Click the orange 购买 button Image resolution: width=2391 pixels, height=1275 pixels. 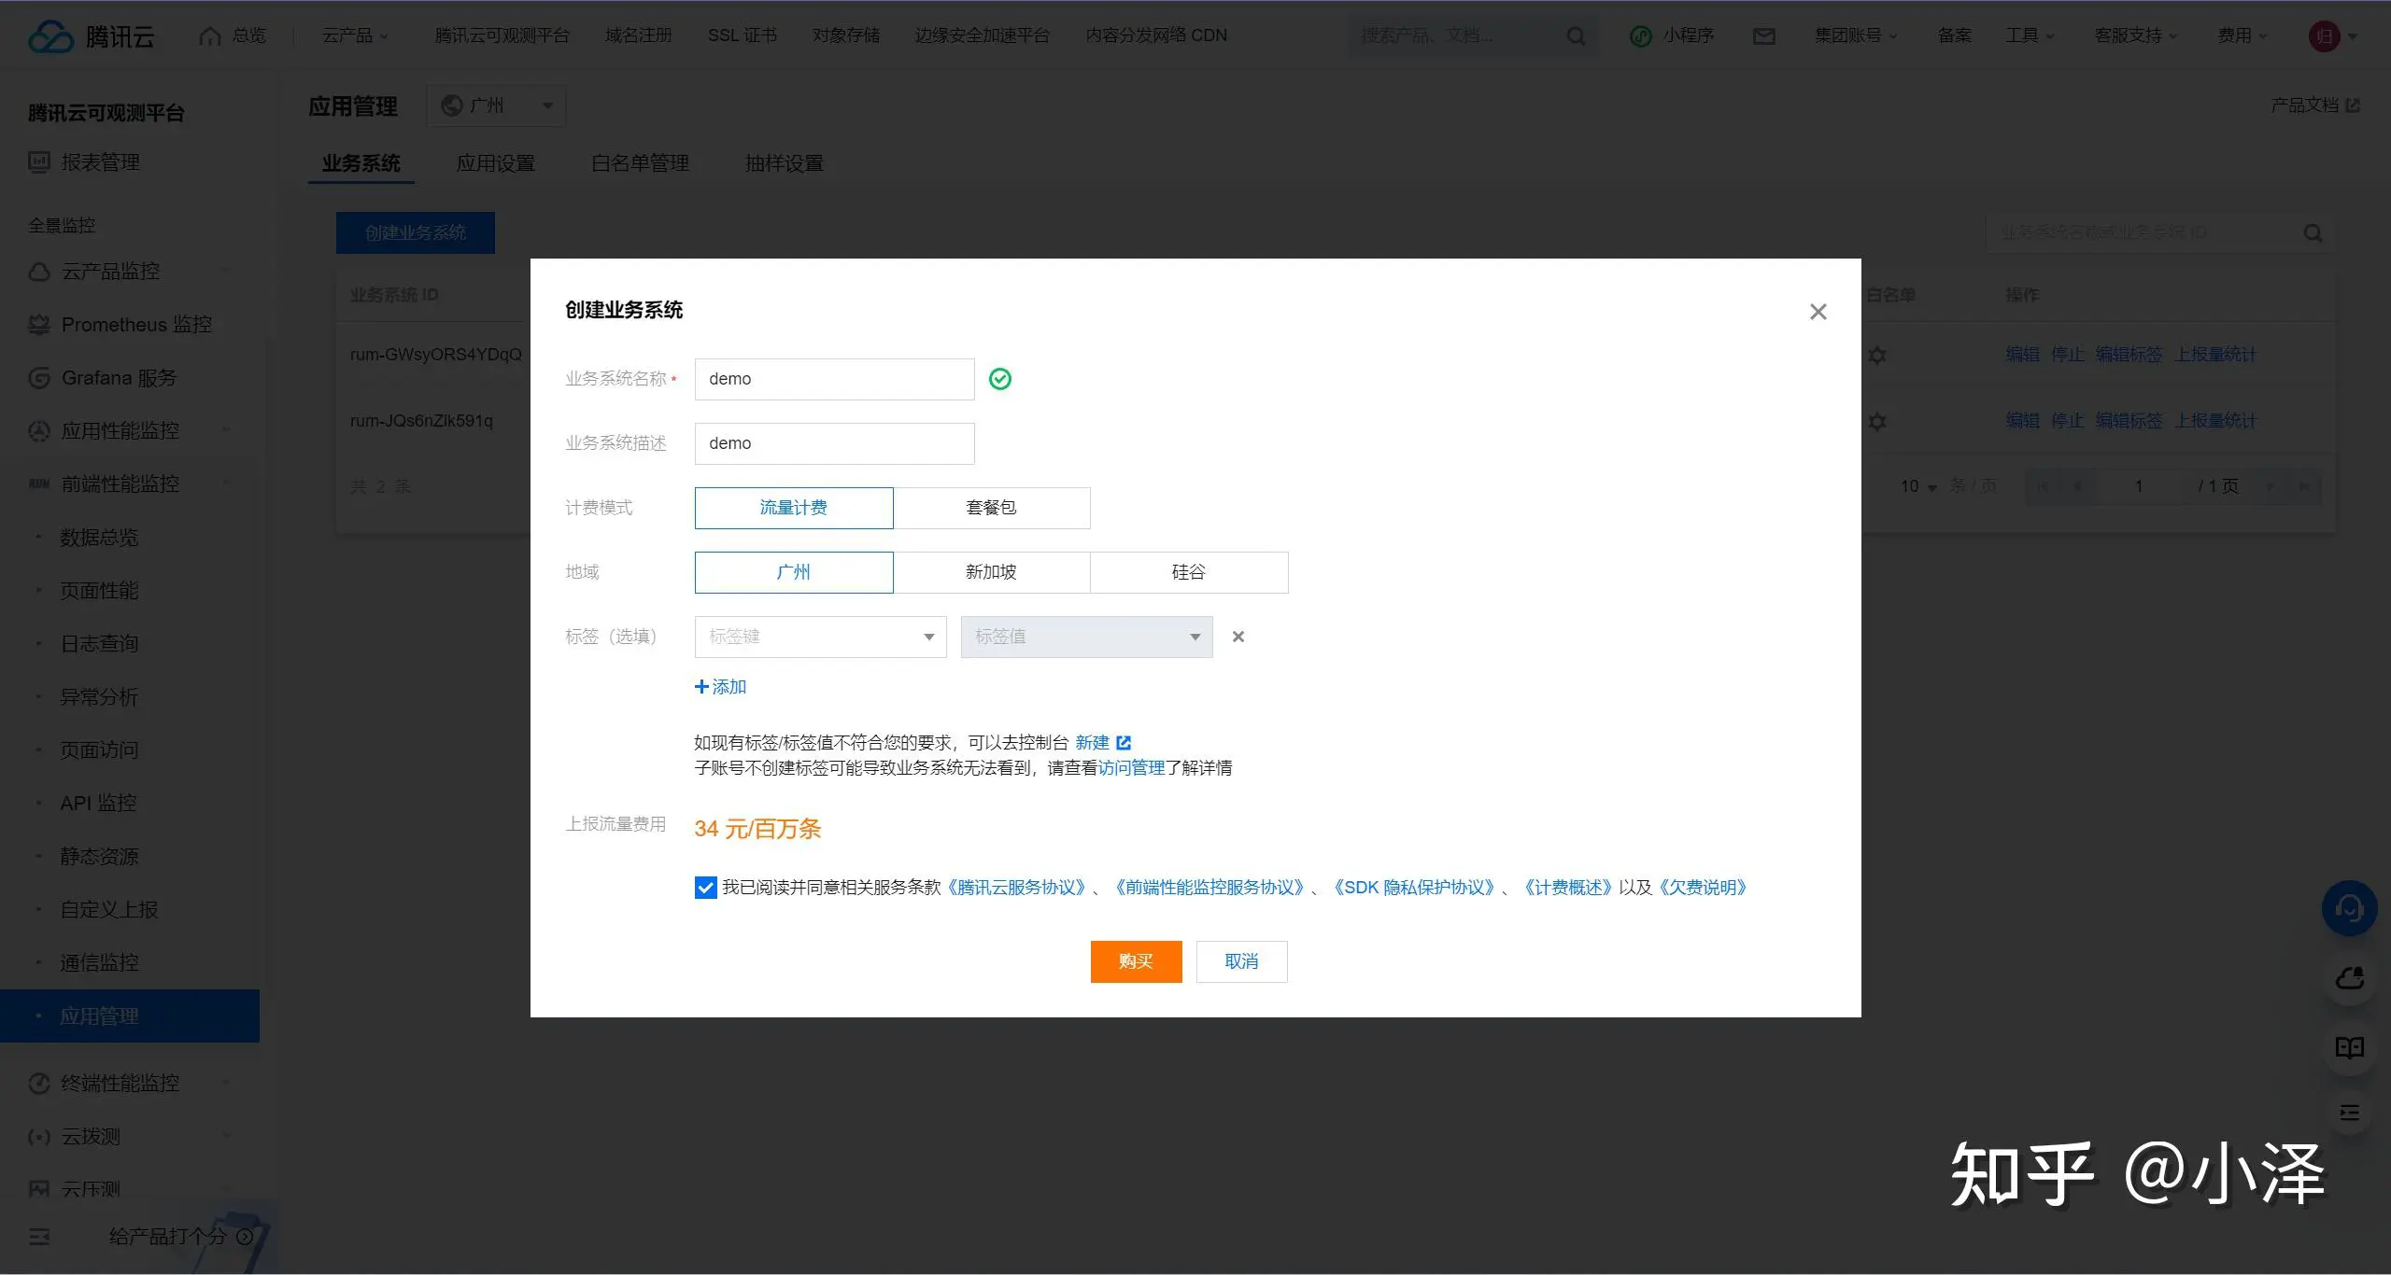[x=1136, y=961]
